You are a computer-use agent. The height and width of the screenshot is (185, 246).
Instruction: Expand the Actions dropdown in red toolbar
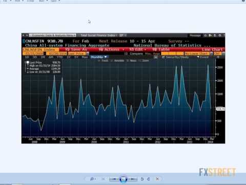tap(111, 49)
